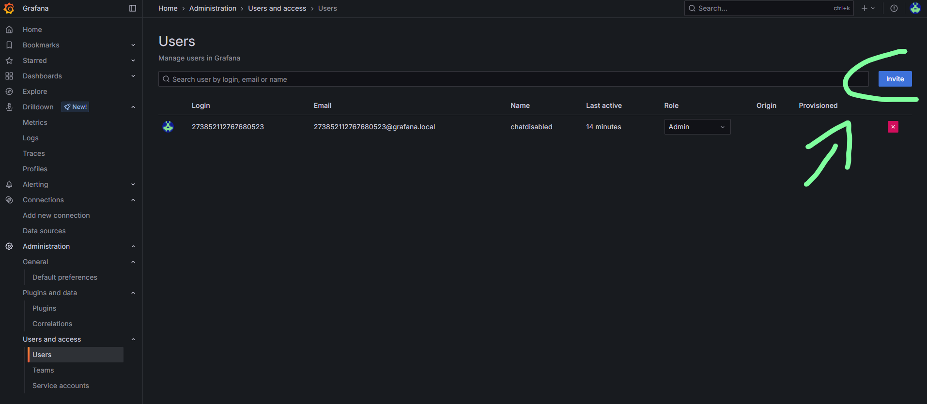This screenshot has width=927, height=404.
Task: Click the Last active column header
Action: pyautogui.click(x=604, y=105)
